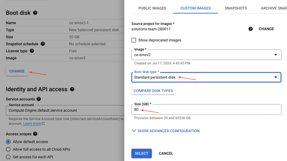Image resolution: width=287 pixels, height=161 pixels.
Task: Click 'New balanced persistent disk' type value
Action: (x=94, y=30)
